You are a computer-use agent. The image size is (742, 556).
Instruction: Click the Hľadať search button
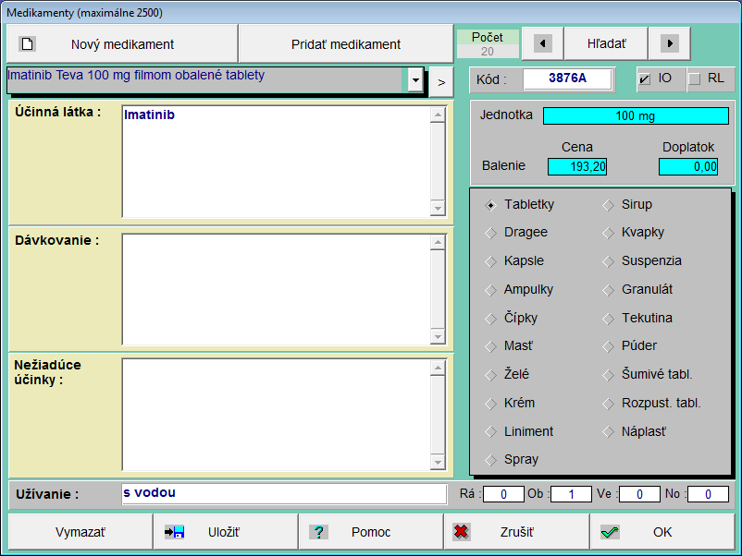click(x=606, y=43)
